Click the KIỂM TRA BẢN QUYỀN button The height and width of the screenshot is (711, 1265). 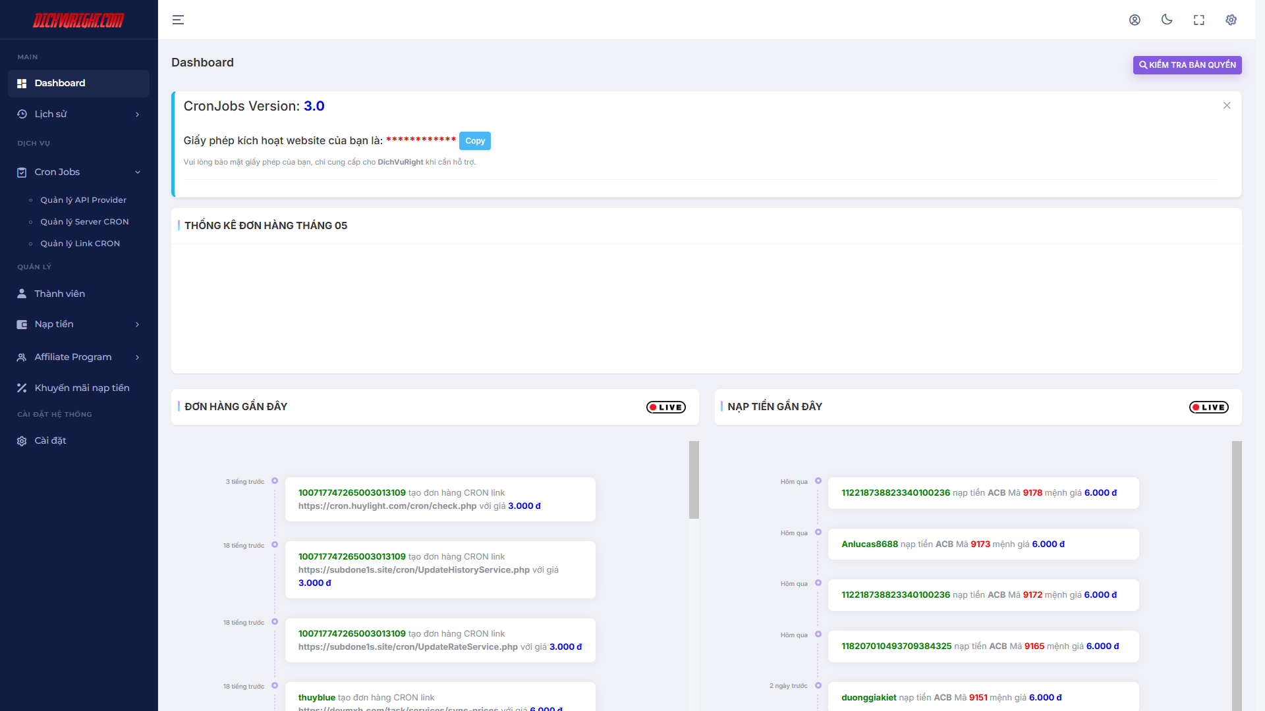[x=1187, y=65]
